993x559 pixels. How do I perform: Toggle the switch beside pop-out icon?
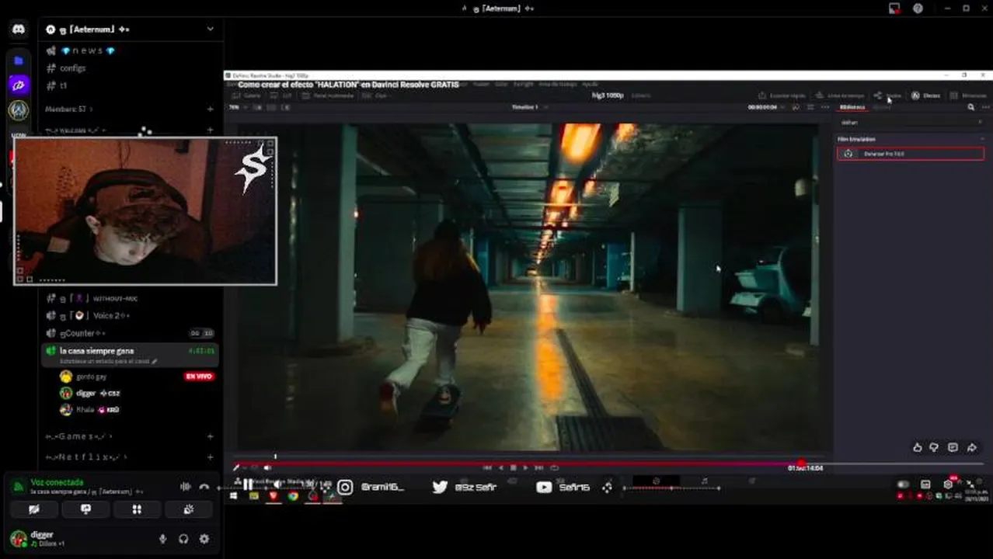click(904, 484)
